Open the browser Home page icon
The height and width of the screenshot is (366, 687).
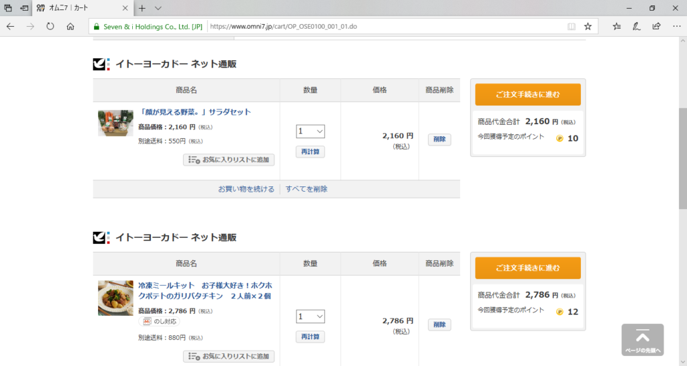click(70, 26)
